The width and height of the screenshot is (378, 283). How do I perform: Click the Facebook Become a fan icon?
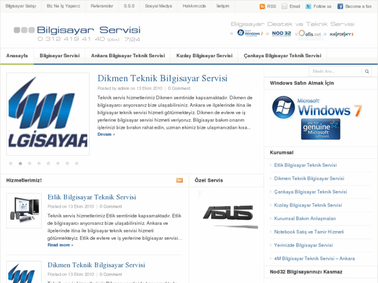[340, 7]
